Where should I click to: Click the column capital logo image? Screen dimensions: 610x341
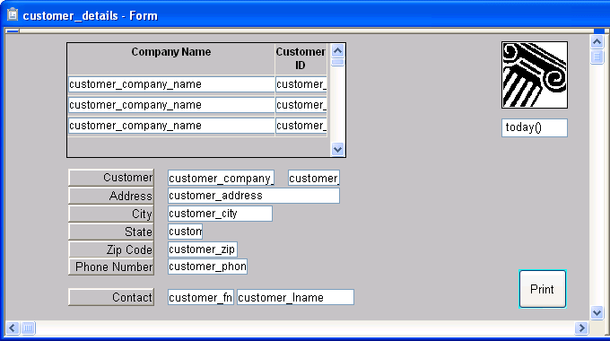point(535,75)
